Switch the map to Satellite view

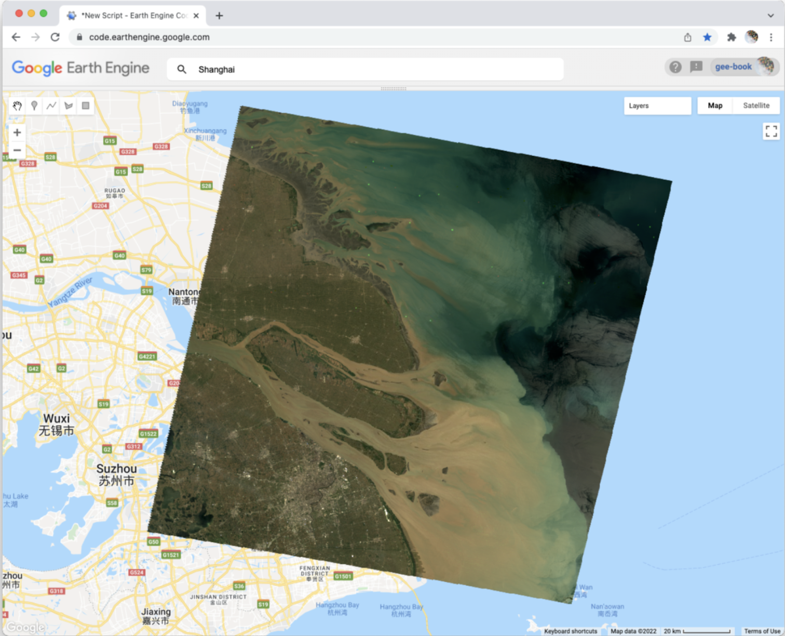[756, 105]
